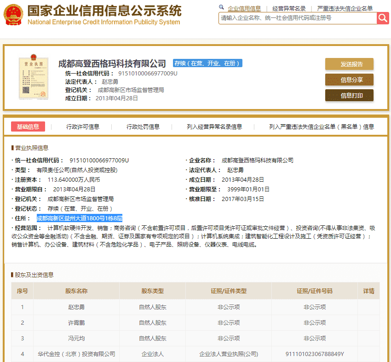Viewport: 391px width, 362px height.
Task: Click the 股东类型 column header
Action: [x=152, y=291]
